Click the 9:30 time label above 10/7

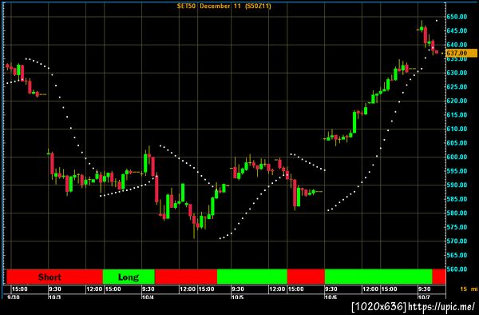coord(425,289)
